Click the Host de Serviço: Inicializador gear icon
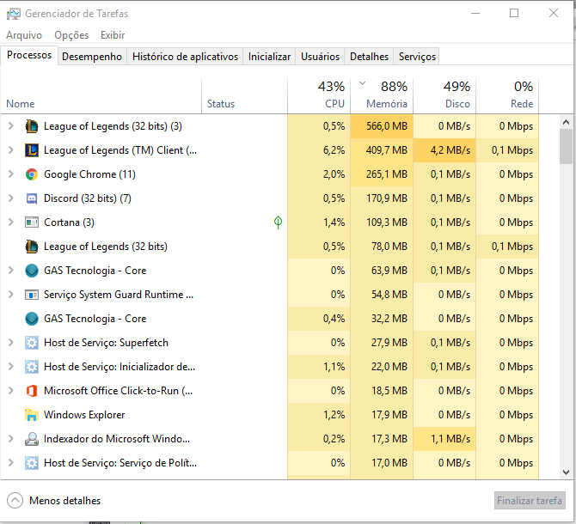The image size is (576, 524). pyautogui.click(x=32, y=367)
